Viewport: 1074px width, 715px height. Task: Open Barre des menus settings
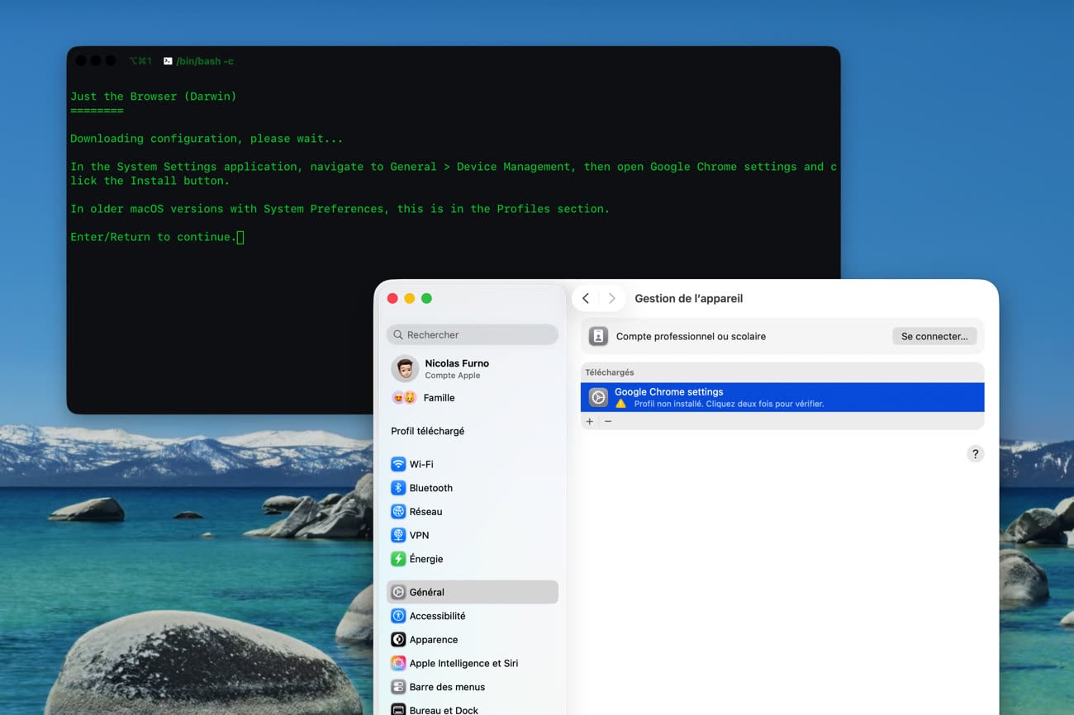(x=447, y=687)
